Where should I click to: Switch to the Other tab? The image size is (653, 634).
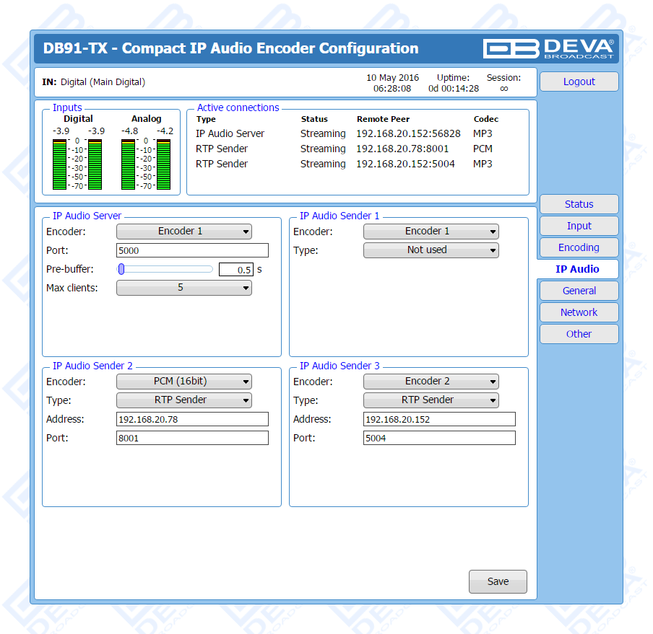pyautogui.click(x=579, y=334)
